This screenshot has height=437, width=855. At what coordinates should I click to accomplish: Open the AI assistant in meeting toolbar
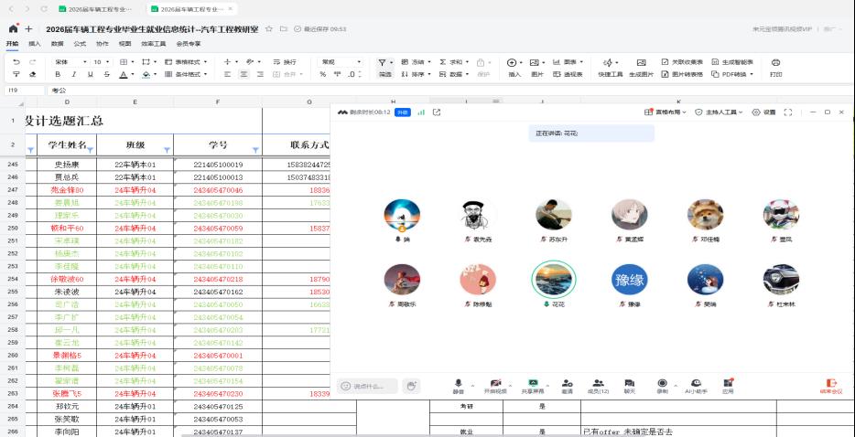pos(696,384)
